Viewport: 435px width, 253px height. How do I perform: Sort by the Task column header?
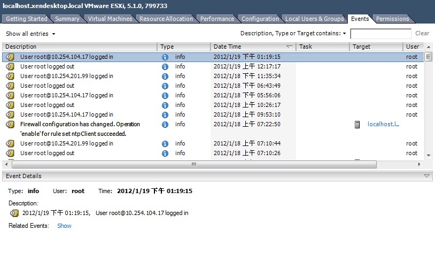coord(323,47)
